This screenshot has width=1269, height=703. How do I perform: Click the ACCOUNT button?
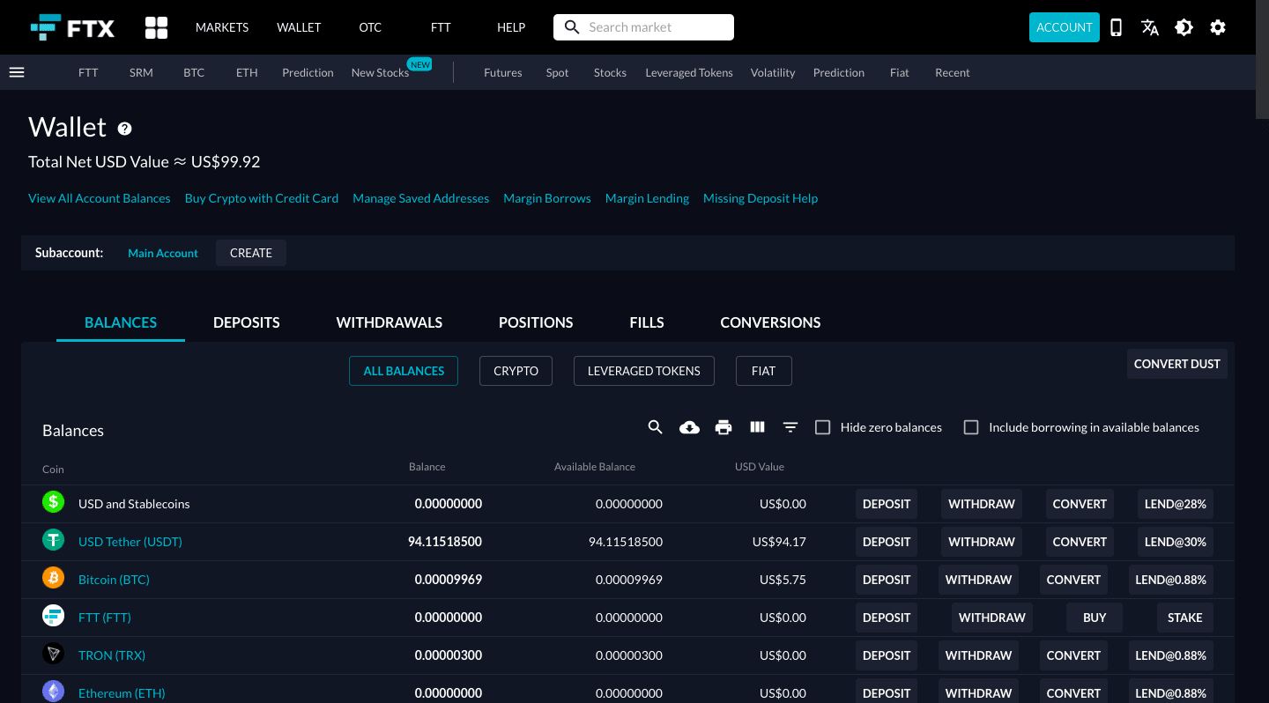click(1065, 27)
